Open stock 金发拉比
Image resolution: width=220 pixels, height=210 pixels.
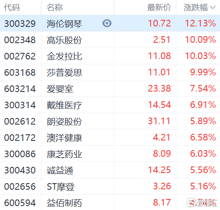64,56
